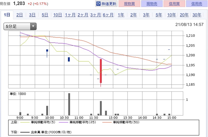Image resolution: width=208 pixels, height=137 pixels.
Task: Click the 21/08/13 14:57 timestamp
Action: (x=189, y=24)
